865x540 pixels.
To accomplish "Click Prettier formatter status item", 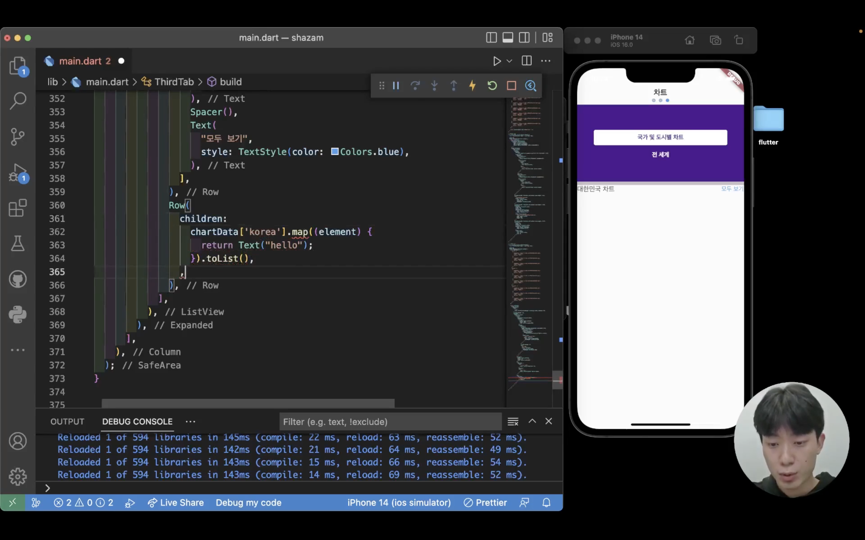I will pyautogui.click(x=485, y=503).
